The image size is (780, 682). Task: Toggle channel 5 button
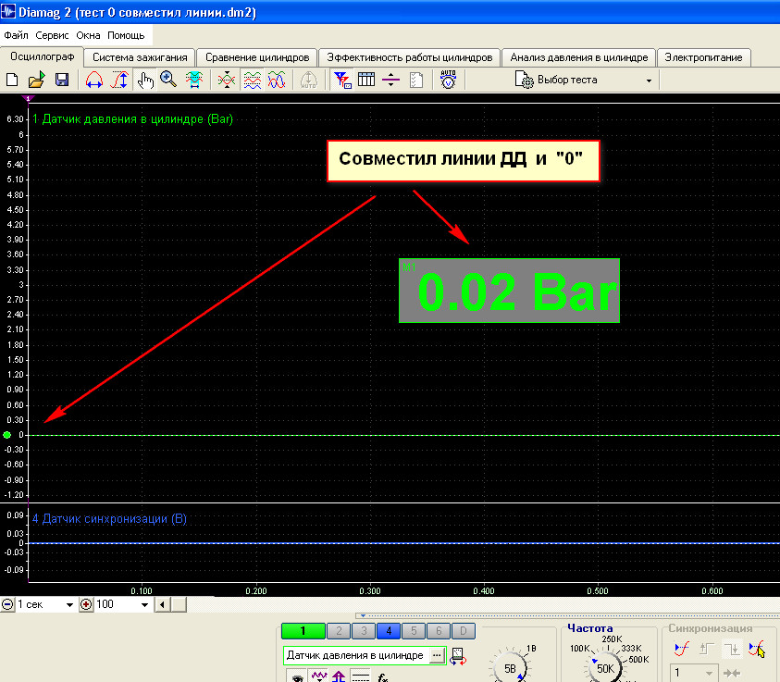(414, 631)
